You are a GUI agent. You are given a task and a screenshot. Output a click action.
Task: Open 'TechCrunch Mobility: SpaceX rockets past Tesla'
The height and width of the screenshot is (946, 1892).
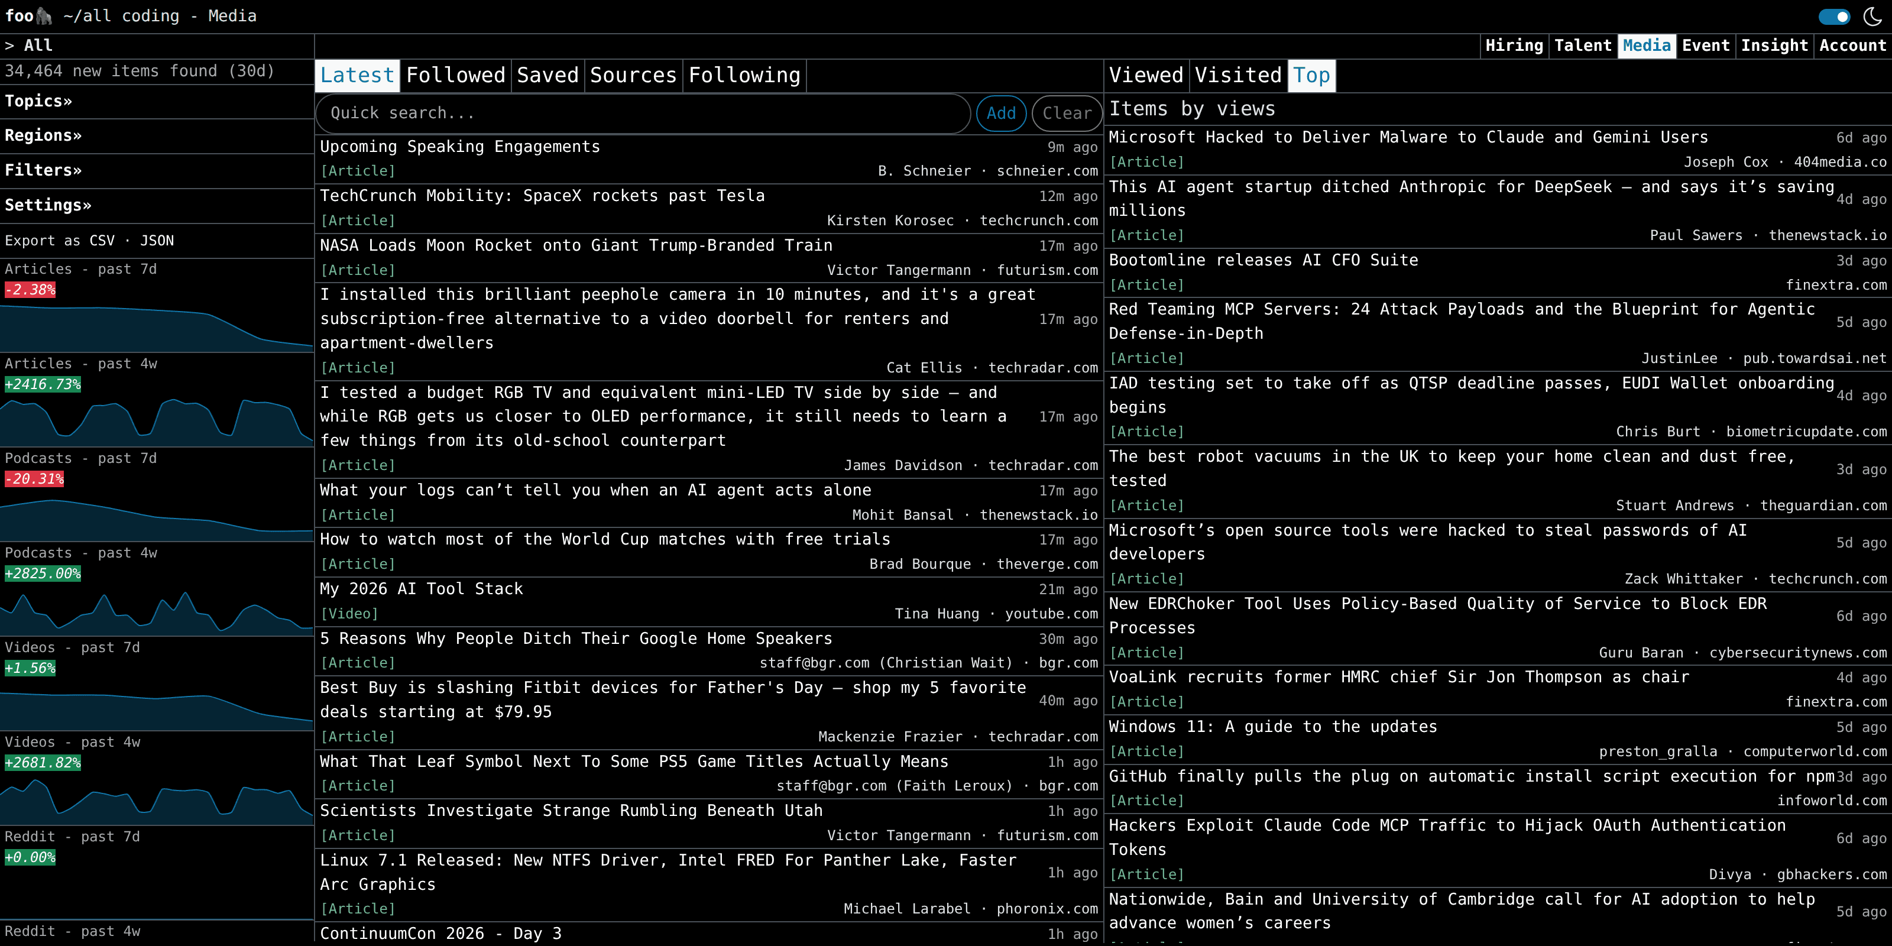click(542, 196)
